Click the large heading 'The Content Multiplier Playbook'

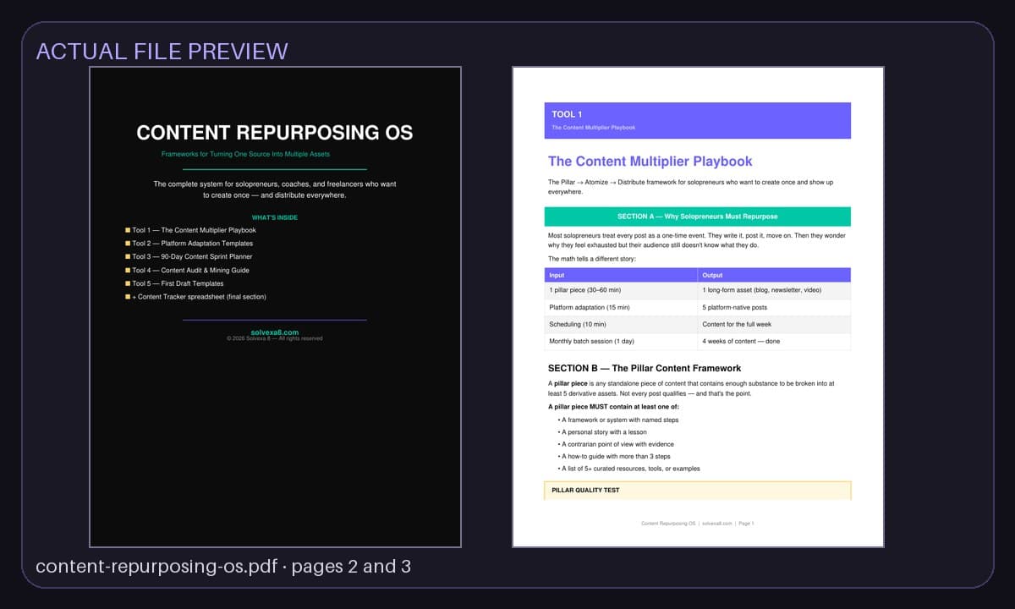click(650, 162)
